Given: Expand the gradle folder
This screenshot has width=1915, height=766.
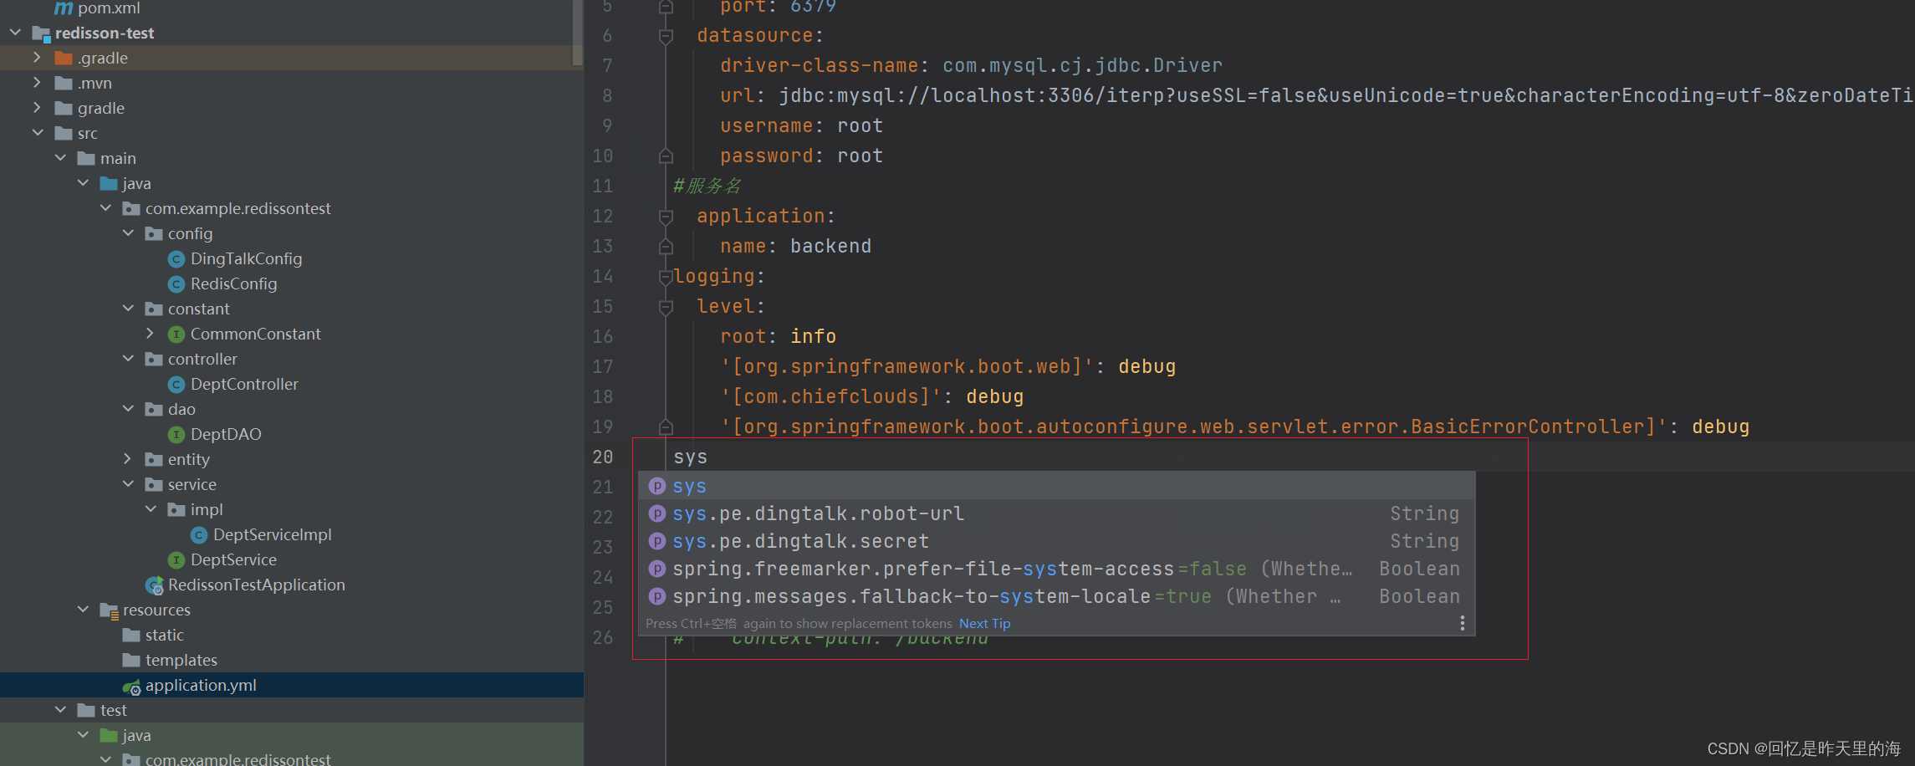Looking at the screenshot, I should (x=37, y=108).
